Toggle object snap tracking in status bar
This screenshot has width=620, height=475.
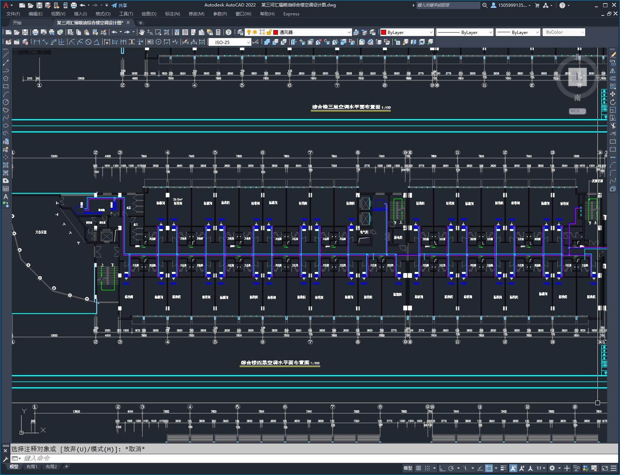[x=480, y=468]
